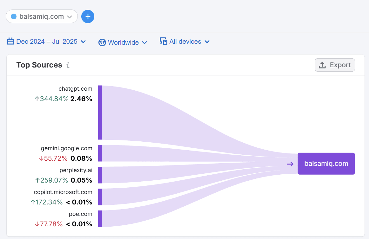Screen dimensions: 369x239
Task: Click the balsamiq.com destination node
Action: coord(326,164)
